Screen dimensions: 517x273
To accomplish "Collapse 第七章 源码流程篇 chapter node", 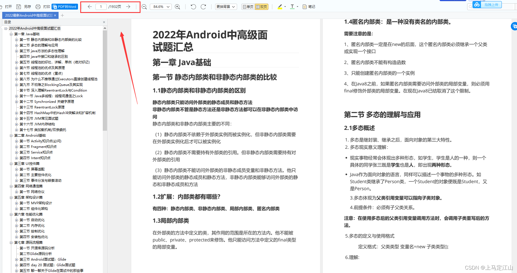I will click(x=11, y=242).
